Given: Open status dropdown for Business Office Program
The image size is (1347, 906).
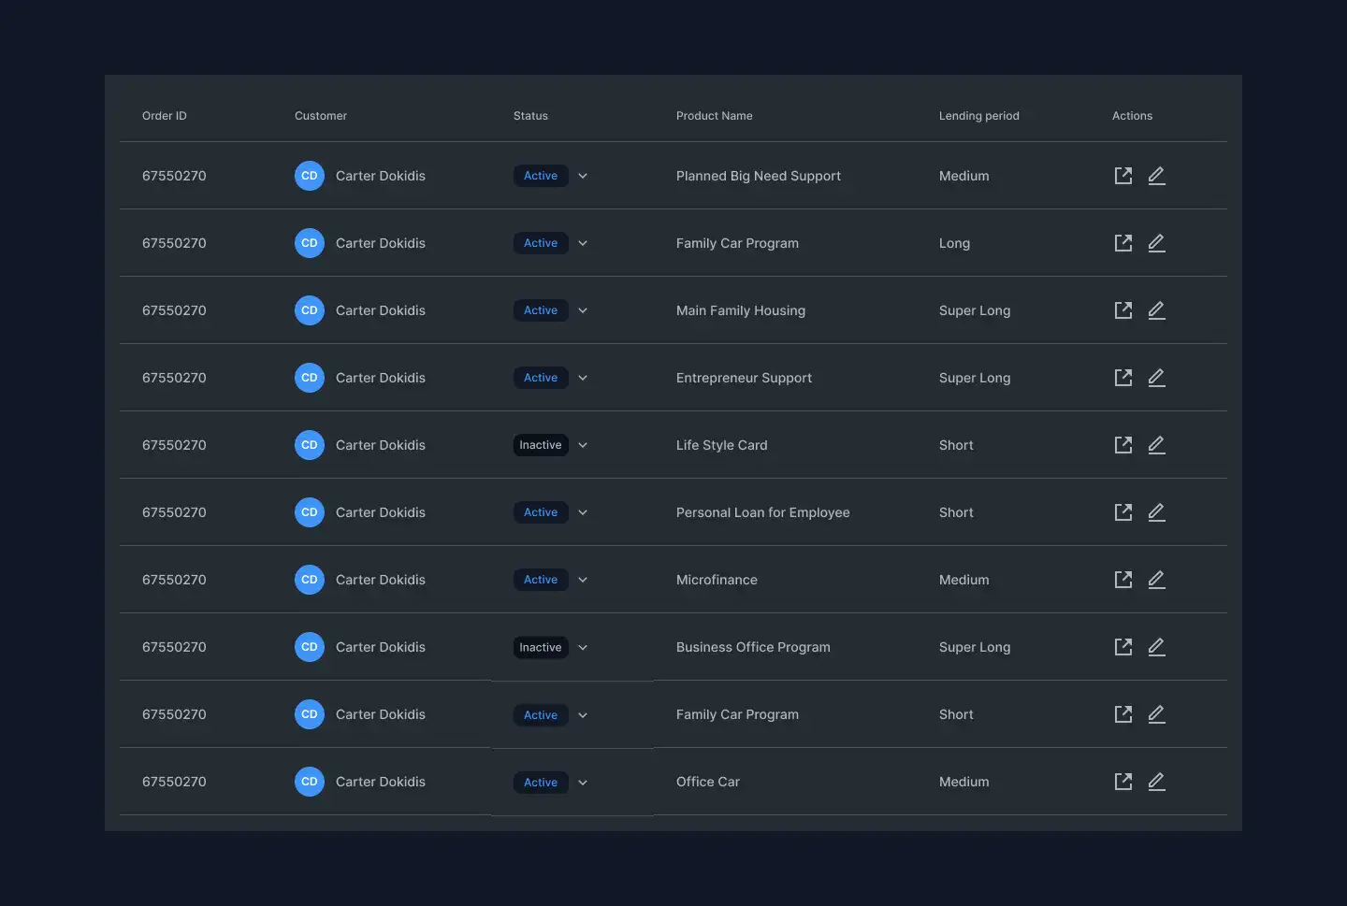Looking at the screenshot, I should point(583,647).
